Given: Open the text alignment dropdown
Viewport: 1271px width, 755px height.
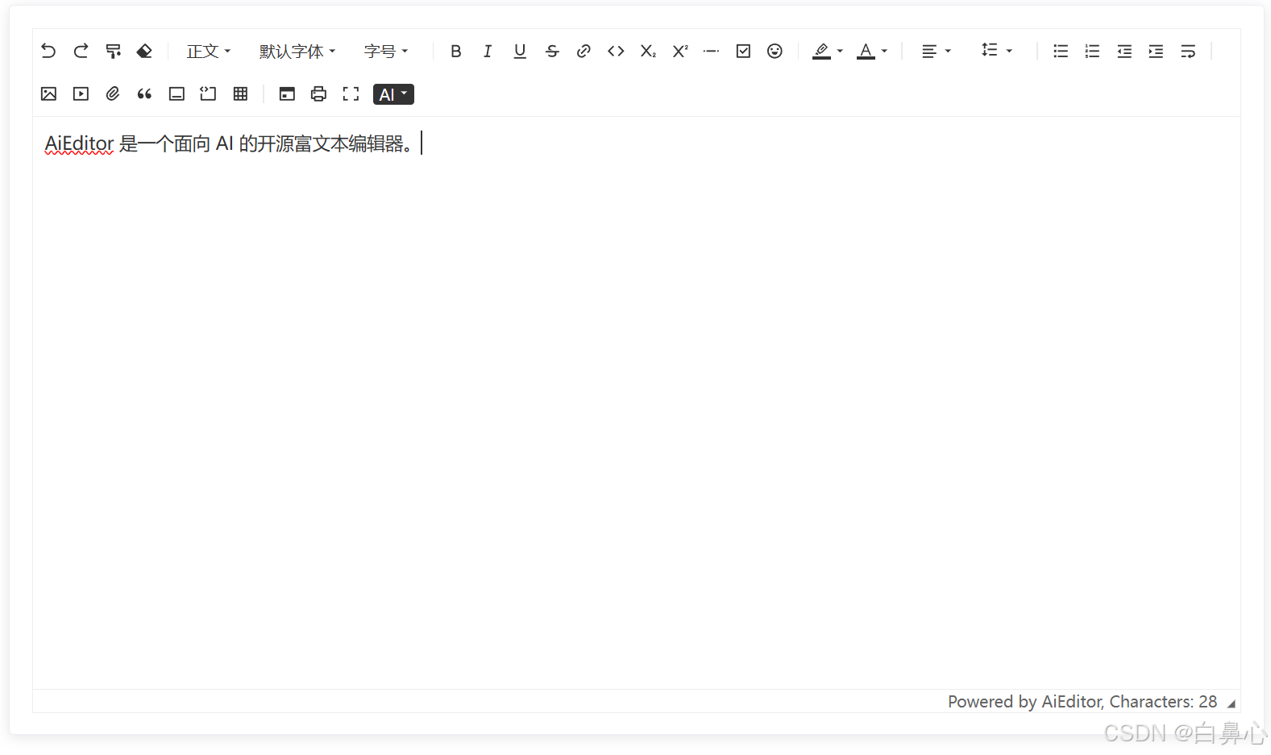Looking at the screenshot, I should tap(937, 51).
